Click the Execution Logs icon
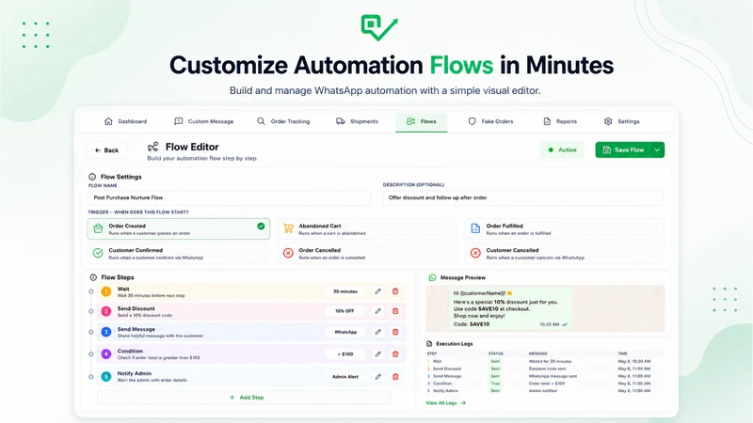 point(429,343)
